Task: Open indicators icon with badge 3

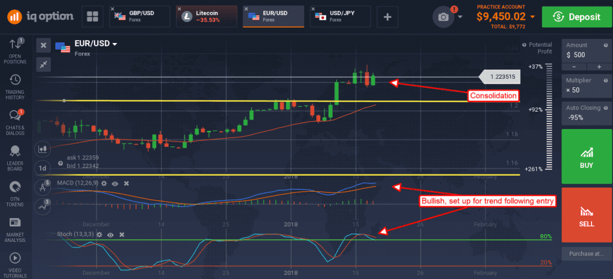Action: click(43, 206)
